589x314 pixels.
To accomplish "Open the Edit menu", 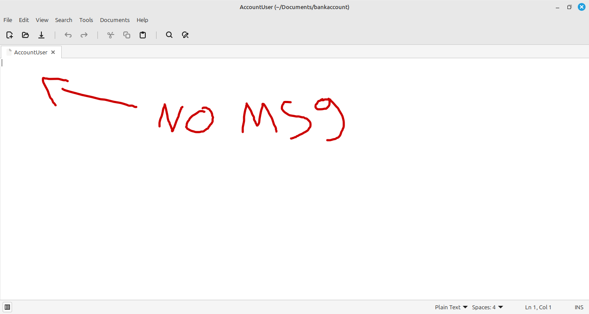I will 24,20.
